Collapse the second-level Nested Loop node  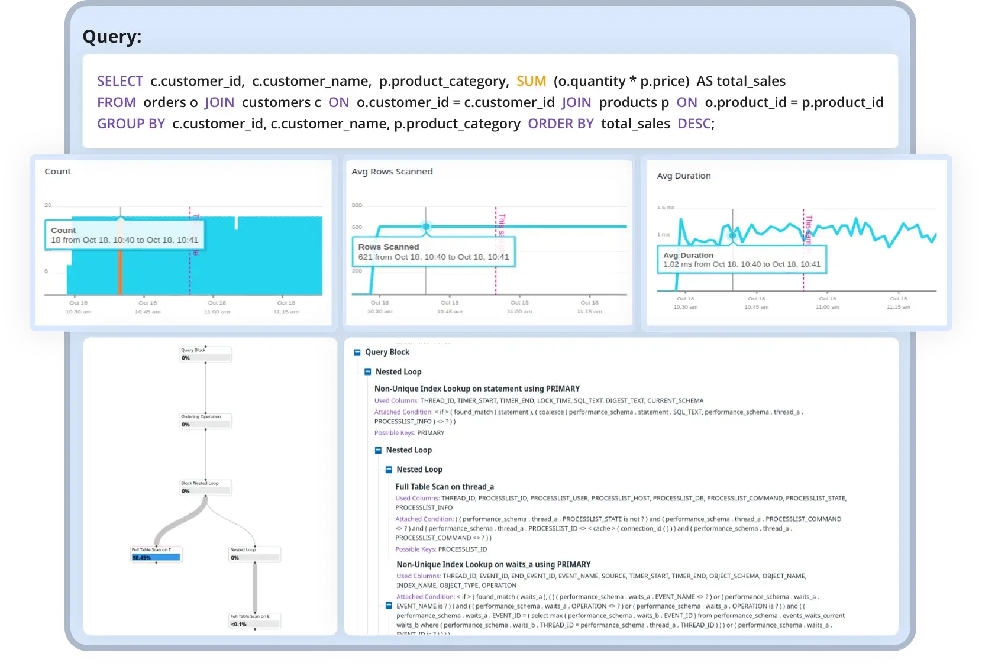coord(378,450)
